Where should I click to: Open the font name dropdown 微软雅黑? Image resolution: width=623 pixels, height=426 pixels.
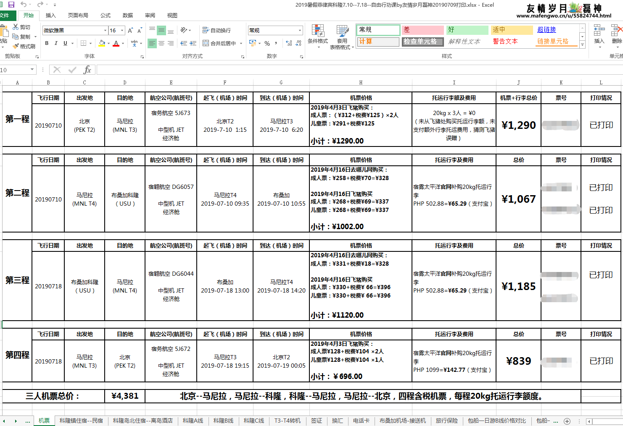105,30
